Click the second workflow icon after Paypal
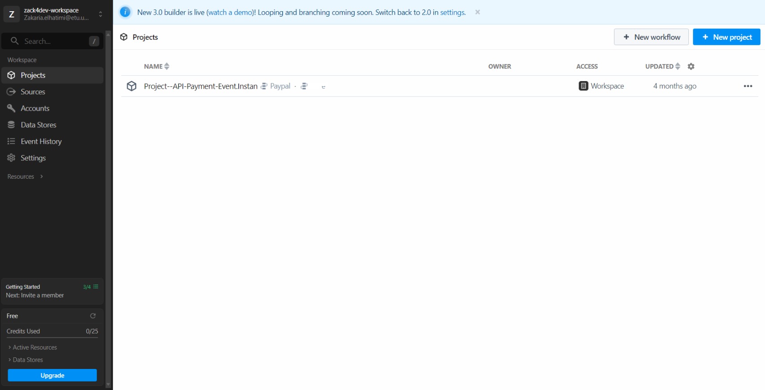 coord(304,86)
